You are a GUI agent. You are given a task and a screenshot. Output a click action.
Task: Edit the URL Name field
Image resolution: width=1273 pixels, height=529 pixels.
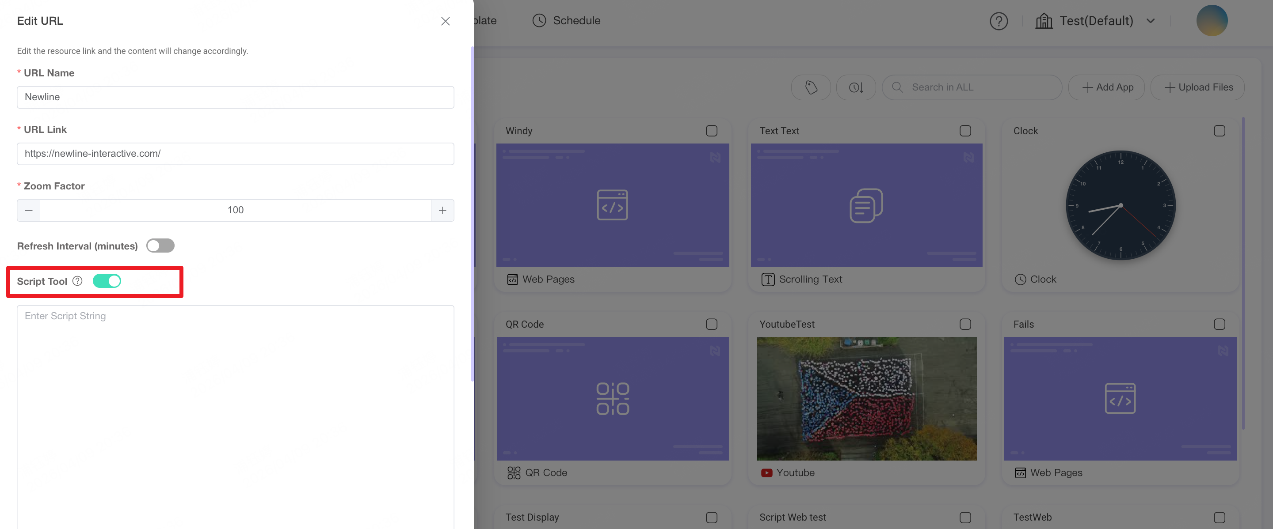(x=235, y=97)
